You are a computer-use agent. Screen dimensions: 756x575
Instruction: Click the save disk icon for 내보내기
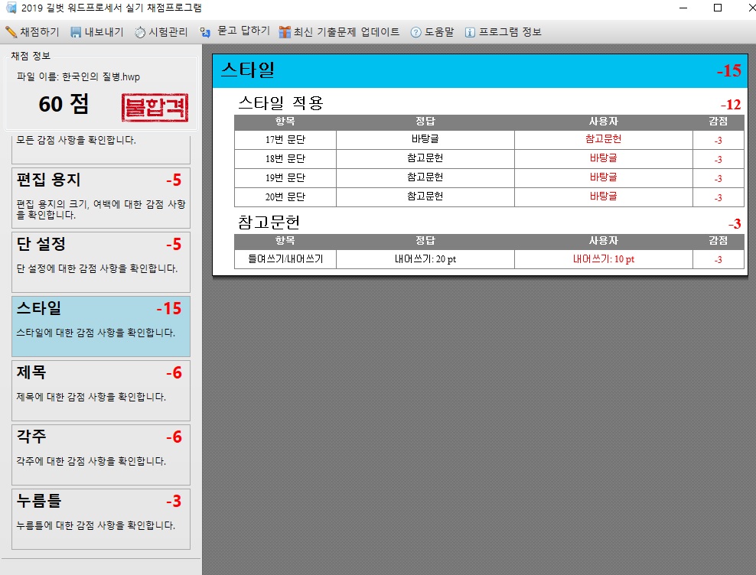coord(76,32)
